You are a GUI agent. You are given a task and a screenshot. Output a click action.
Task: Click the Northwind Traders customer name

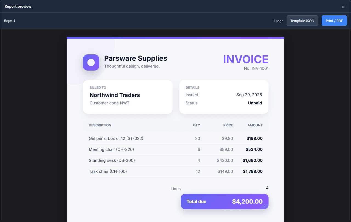point(115,95)
